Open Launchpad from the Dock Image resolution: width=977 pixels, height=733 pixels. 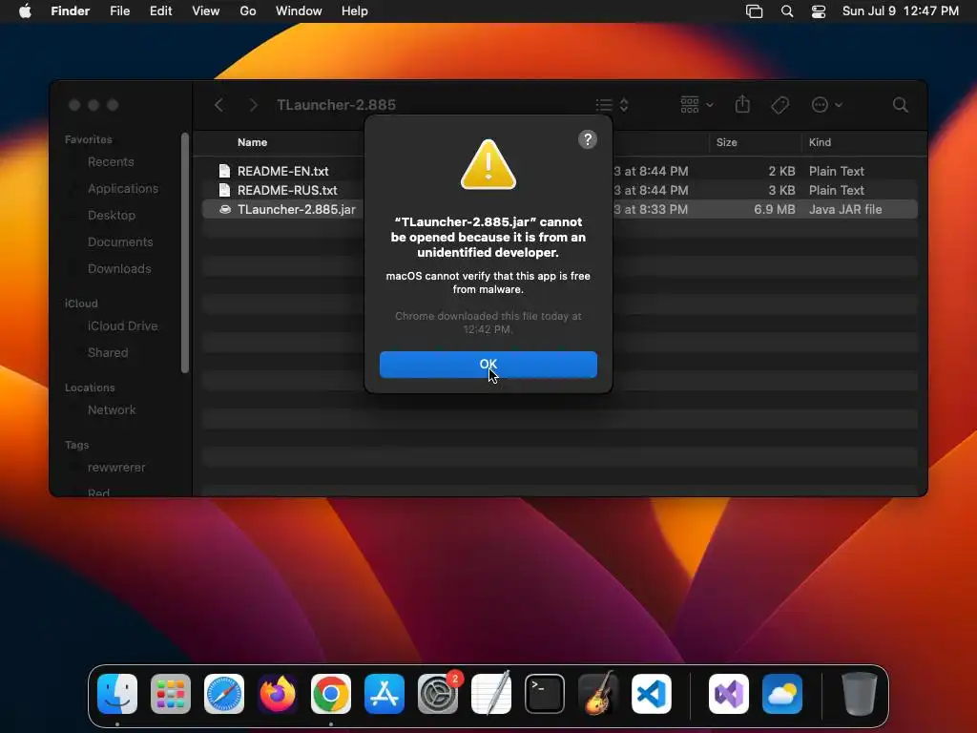tap(171, 694)
